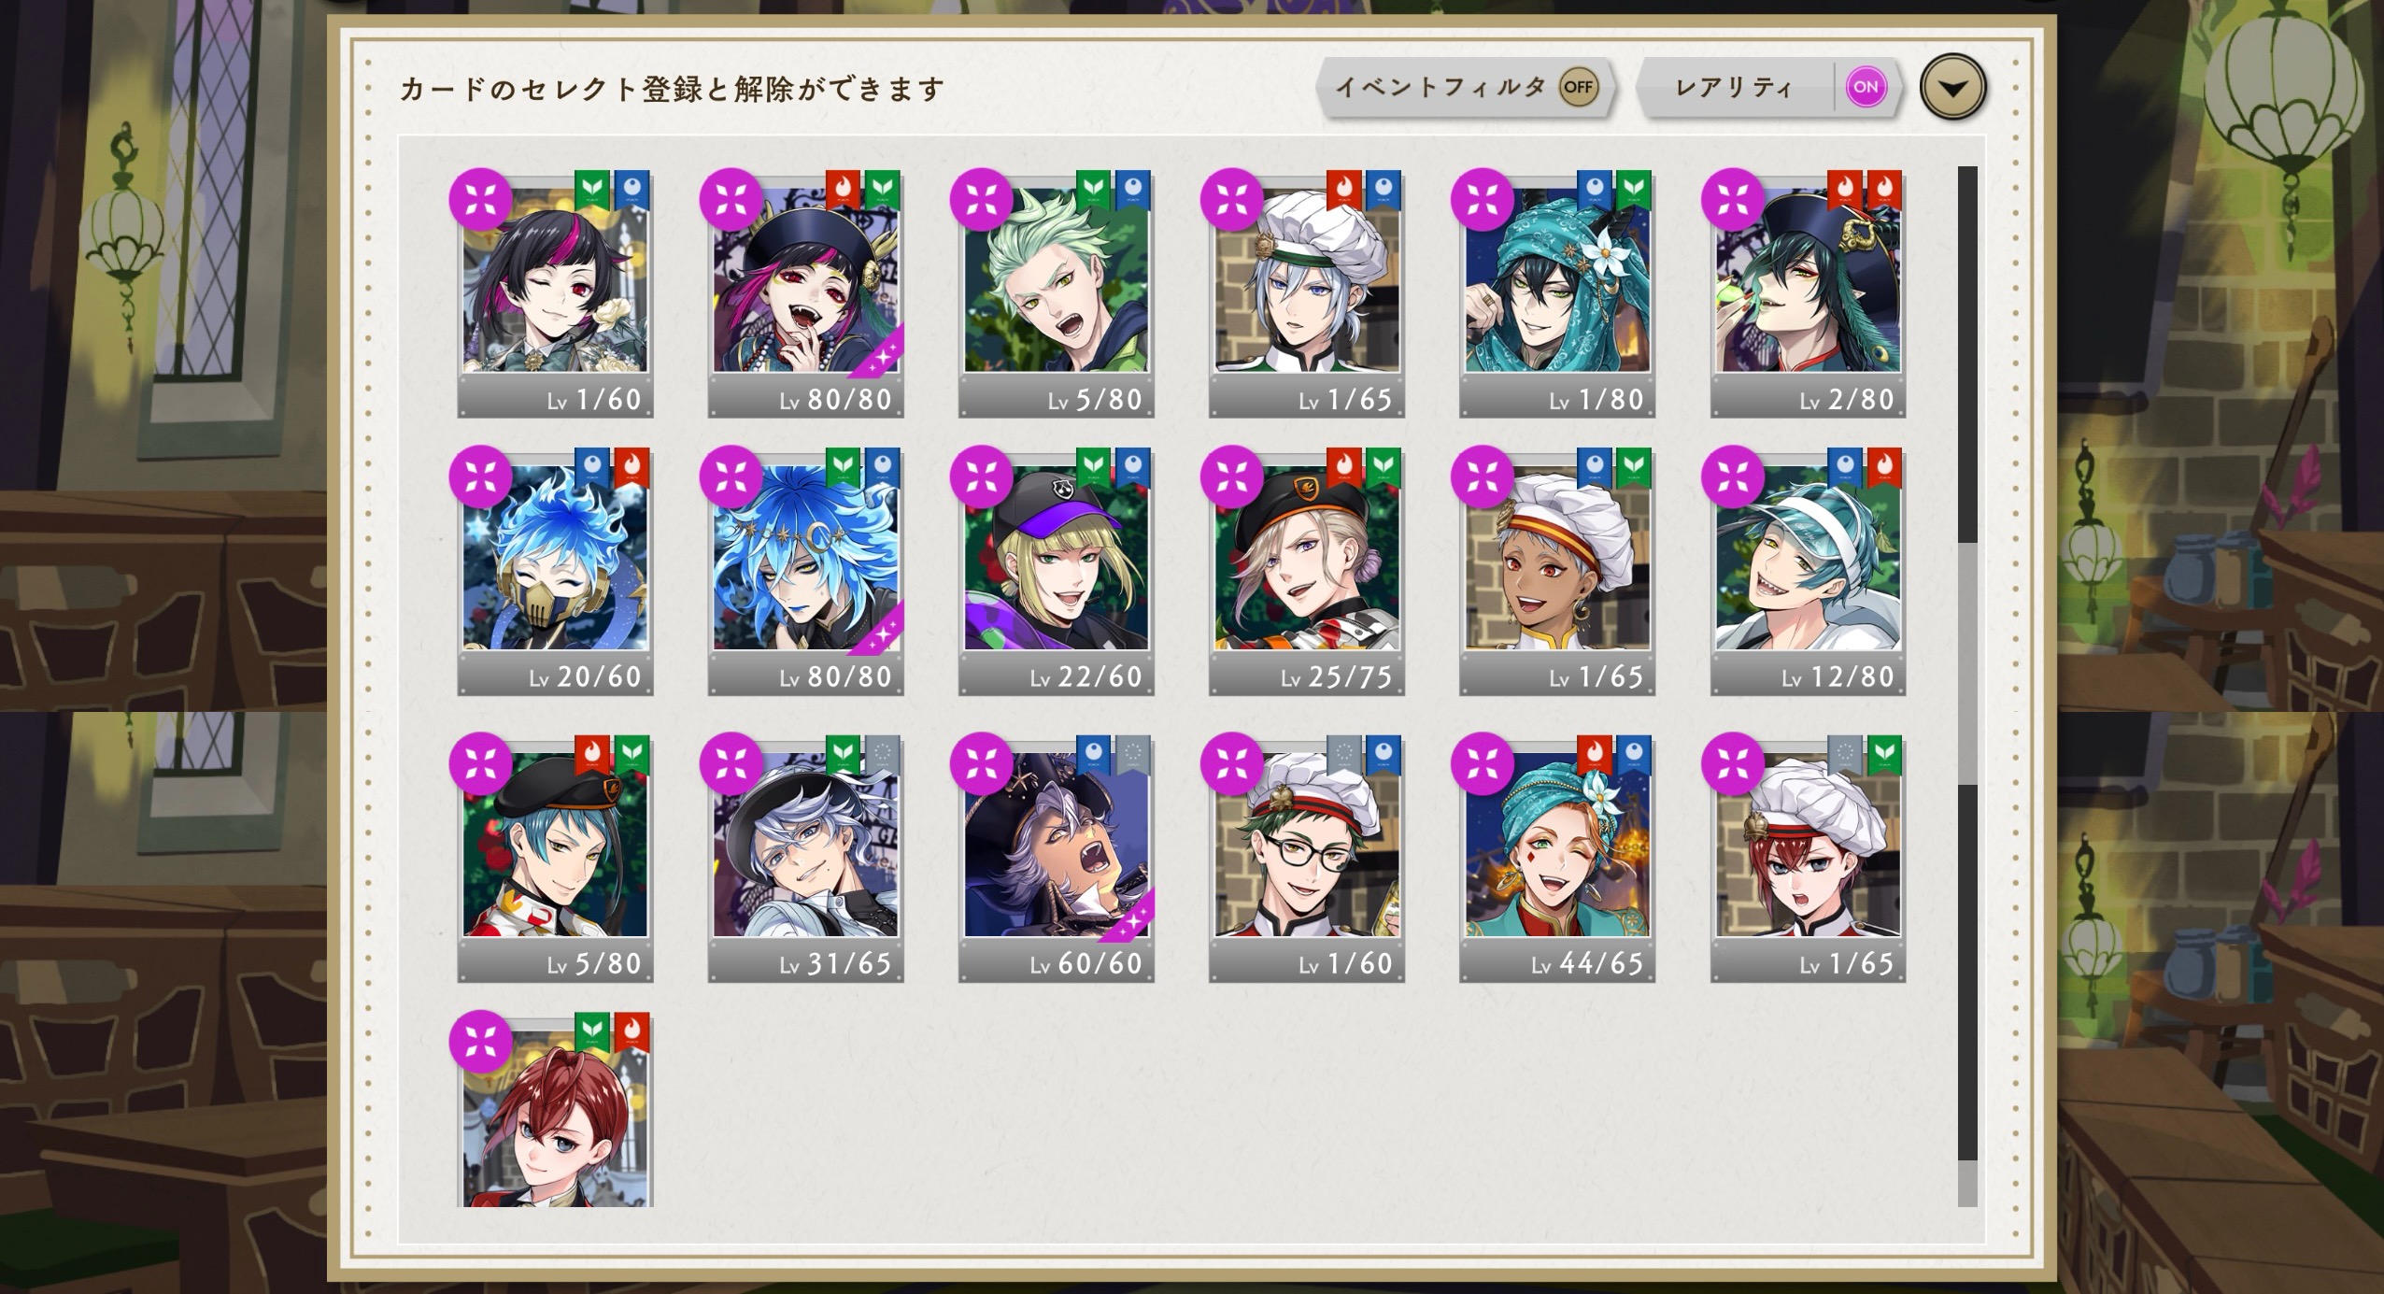Click the card list vertical scrollbar
This screenshot has width=2384, height=1294.
(x=1967, y=686)
